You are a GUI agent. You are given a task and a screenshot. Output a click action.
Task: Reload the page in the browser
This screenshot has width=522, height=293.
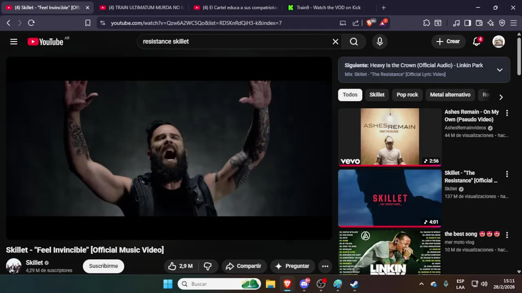31,23
